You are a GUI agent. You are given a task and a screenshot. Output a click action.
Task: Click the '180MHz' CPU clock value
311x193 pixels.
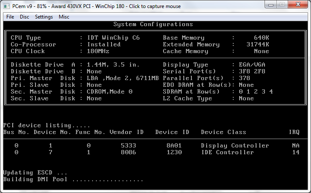98,51
